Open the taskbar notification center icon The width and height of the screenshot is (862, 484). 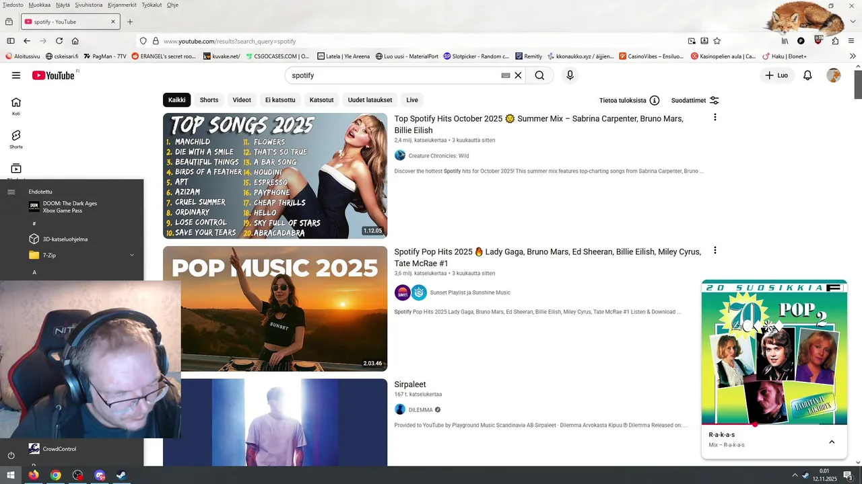[x=847, y=475]
